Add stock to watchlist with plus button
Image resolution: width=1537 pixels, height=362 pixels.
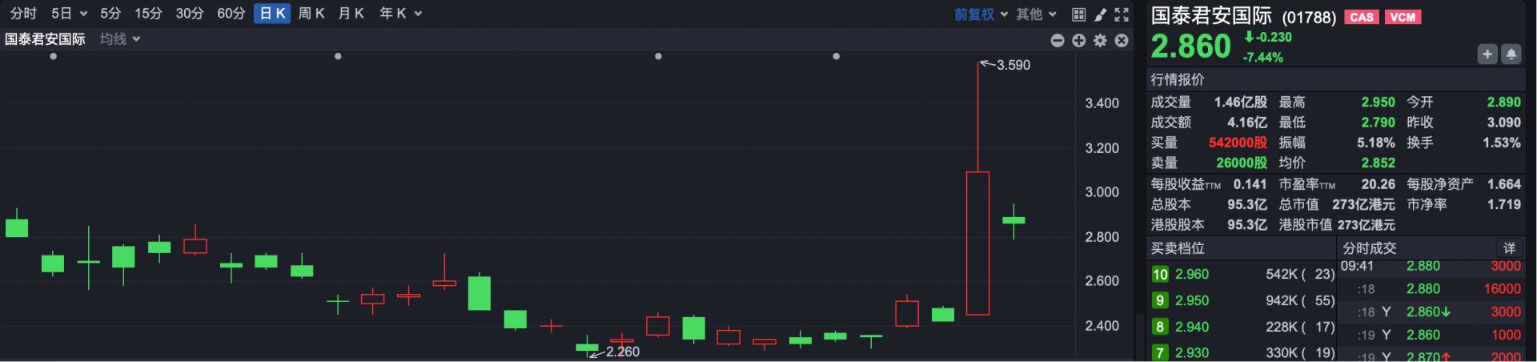click(x=1487, y=54)
